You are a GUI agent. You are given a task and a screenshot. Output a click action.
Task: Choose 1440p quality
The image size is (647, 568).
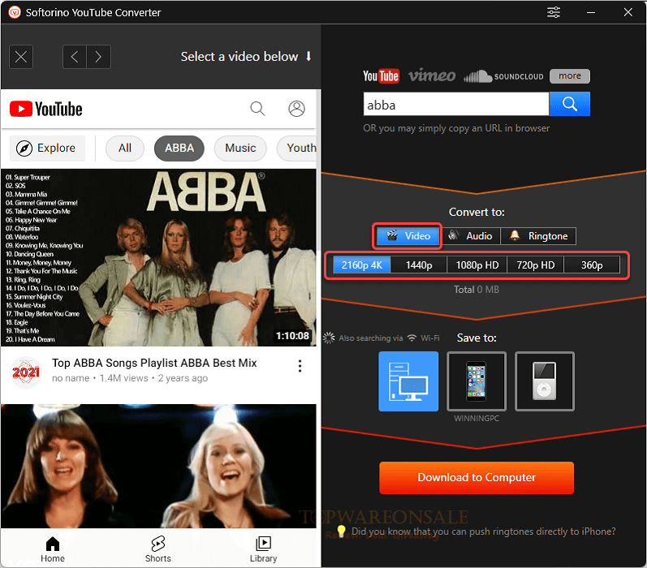[x=419, y=265]
